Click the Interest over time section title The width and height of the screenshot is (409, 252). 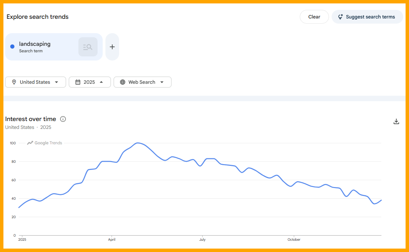point(30,119)
